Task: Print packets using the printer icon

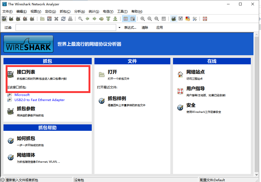Action: (70, 19)
